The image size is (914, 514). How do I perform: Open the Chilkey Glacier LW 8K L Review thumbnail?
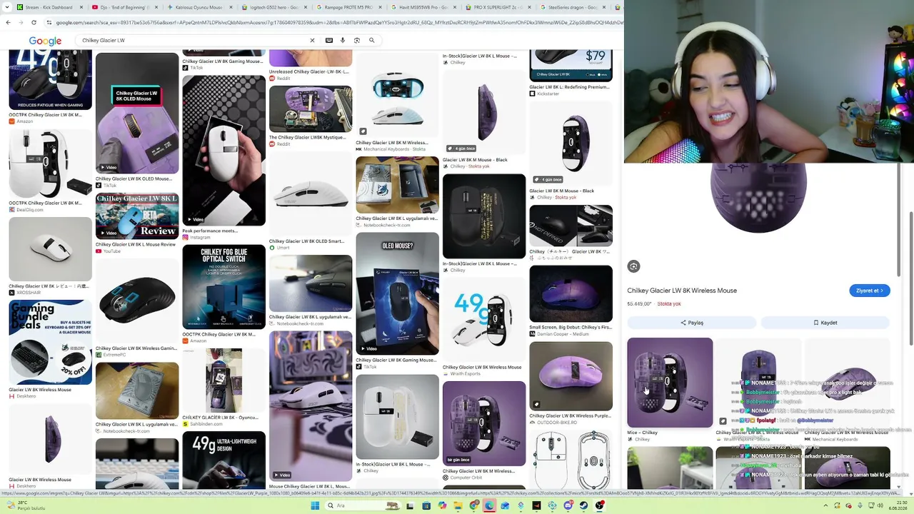tap(137, 216)
